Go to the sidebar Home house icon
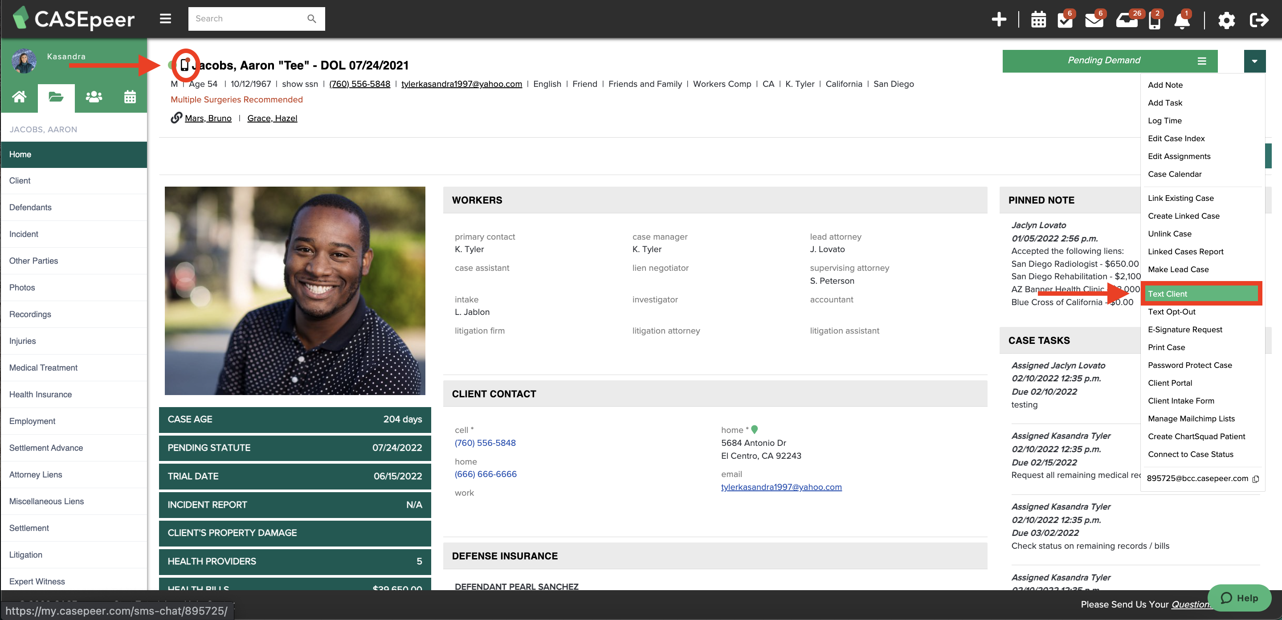The height and width of the screenshot is (620, 1282). coord(20,97)
